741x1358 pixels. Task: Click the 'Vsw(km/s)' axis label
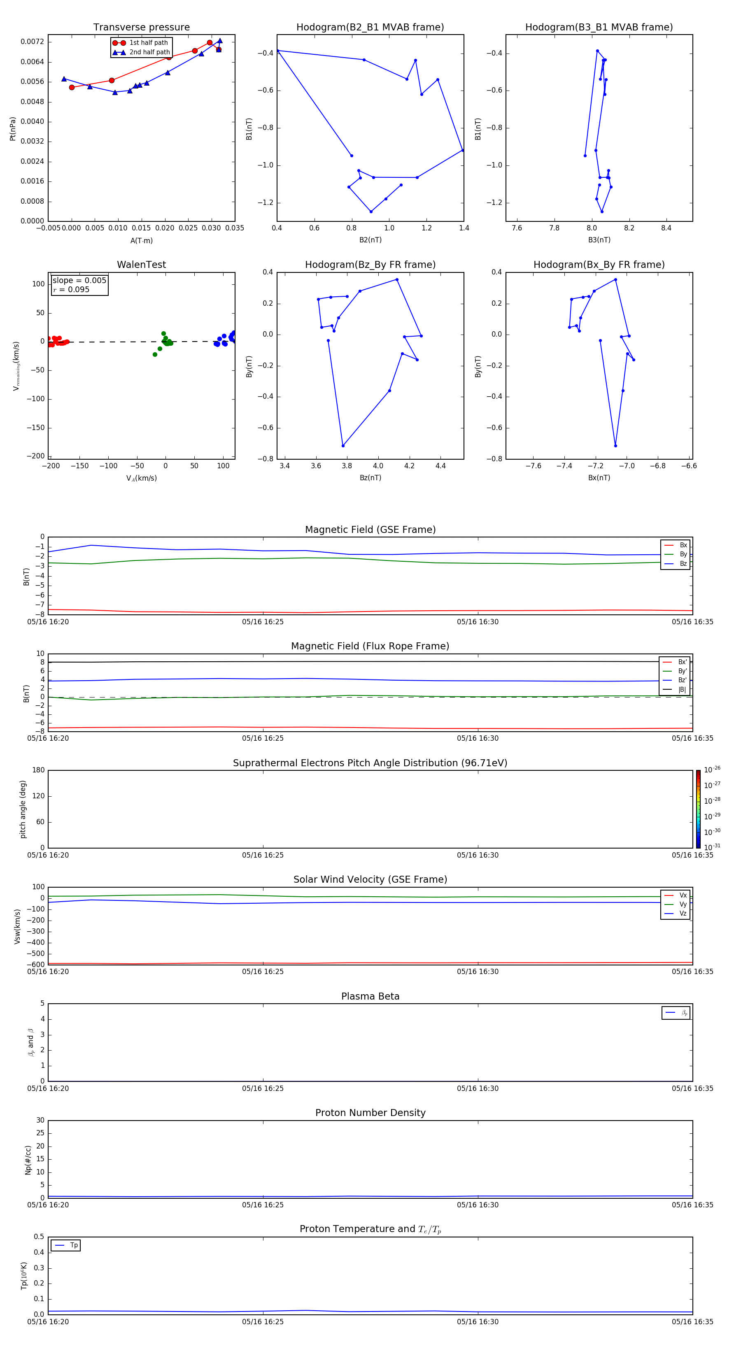[x=17, y=926]
